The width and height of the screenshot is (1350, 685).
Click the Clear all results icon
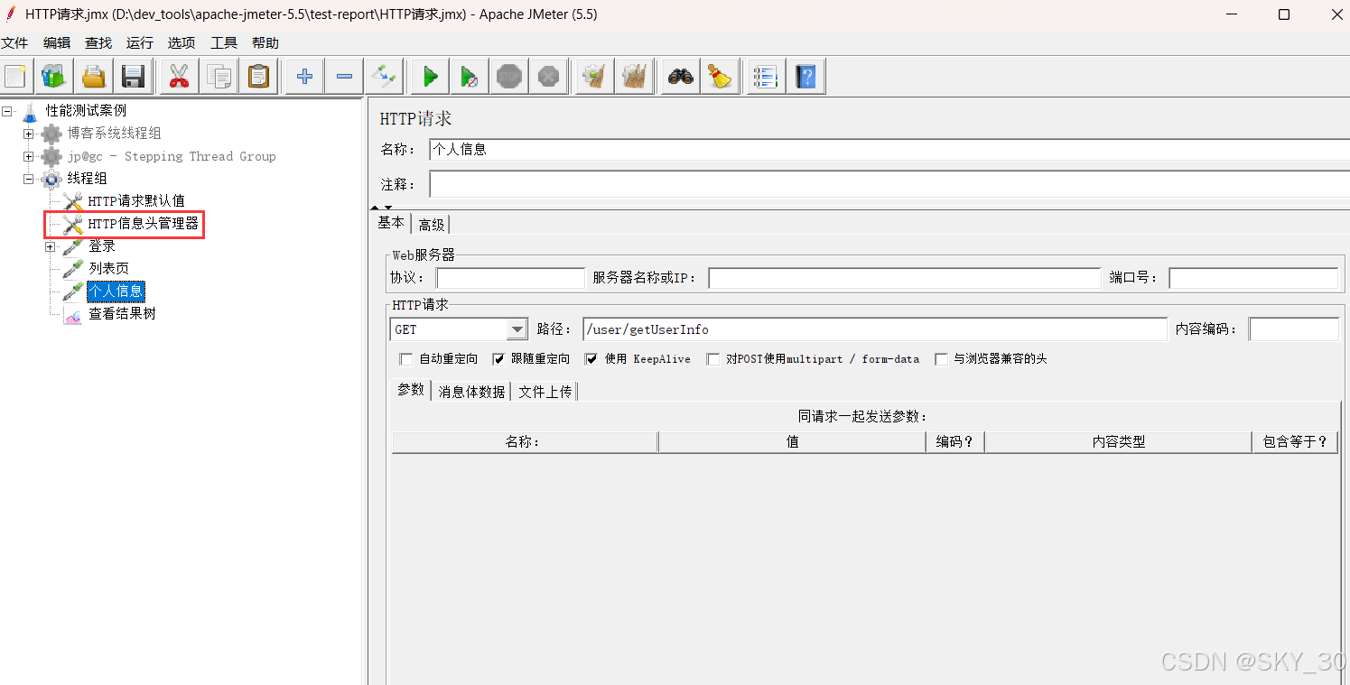[x=634, y=77]
